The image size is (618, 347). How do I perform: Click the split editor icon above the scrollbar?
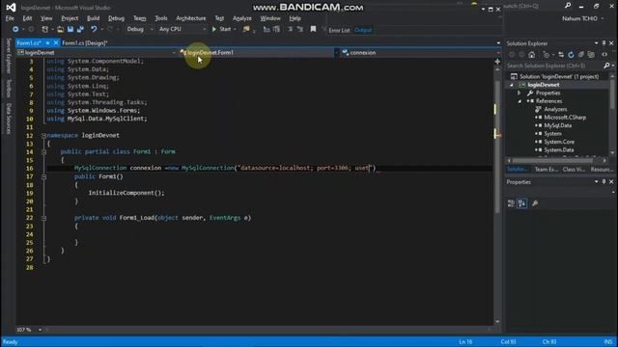pyautogui.click(x=497, y=62)
